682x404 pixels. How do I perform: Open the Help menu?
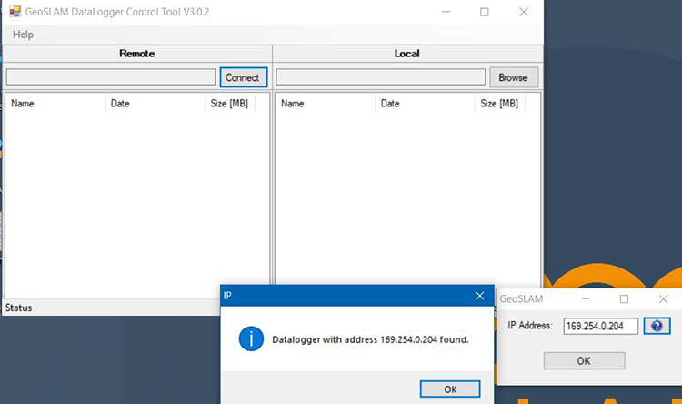coord(23,35)
